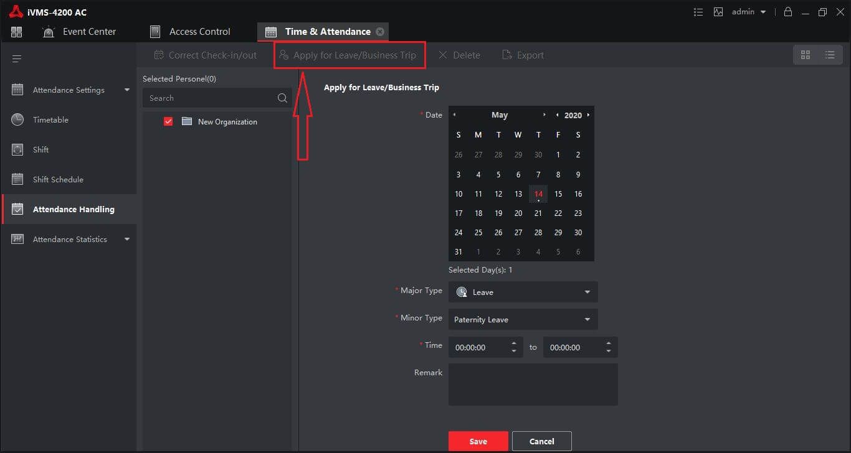Select the New Organization tree node
Image resolution: width=851 pixels, height=453 pixels.
[227, 121]
